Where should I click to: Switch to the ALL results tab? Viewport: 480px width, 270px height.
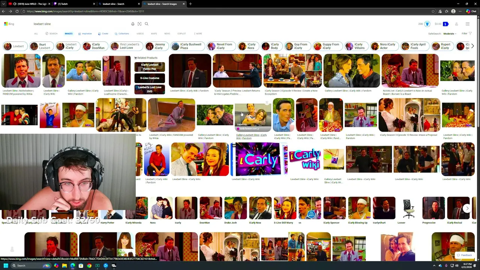pyautogui.click(x=36, y=34)
